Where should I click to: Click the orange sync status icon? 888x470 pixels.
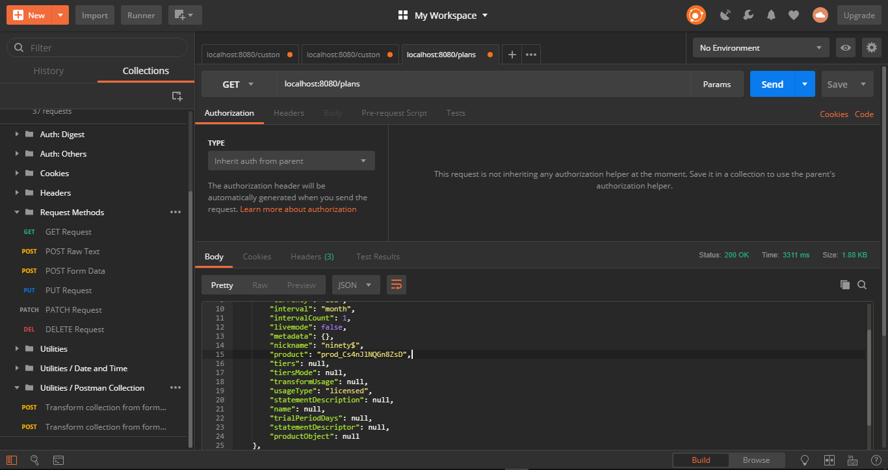pos(696,15)
